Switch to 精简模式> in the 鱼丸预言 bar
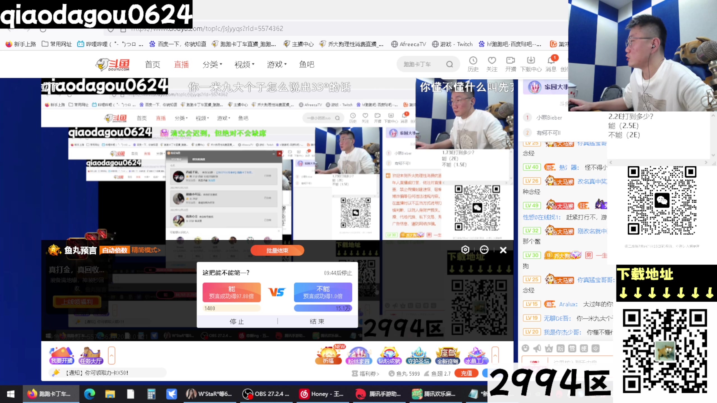Screen dimensions: 717x403 coord(146,250)
